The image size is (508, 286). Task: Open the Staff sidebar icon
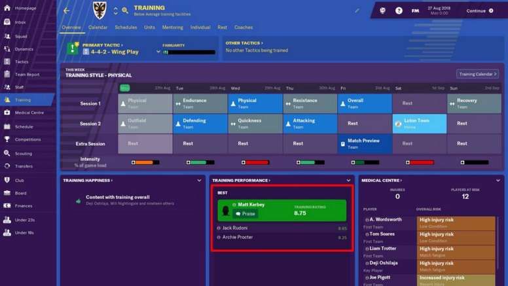point(7,87)
